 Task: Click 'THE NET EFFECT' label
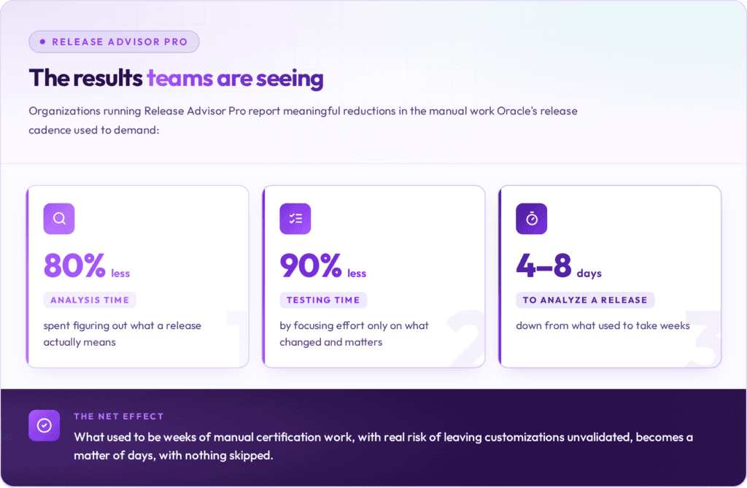coord(119,417)
